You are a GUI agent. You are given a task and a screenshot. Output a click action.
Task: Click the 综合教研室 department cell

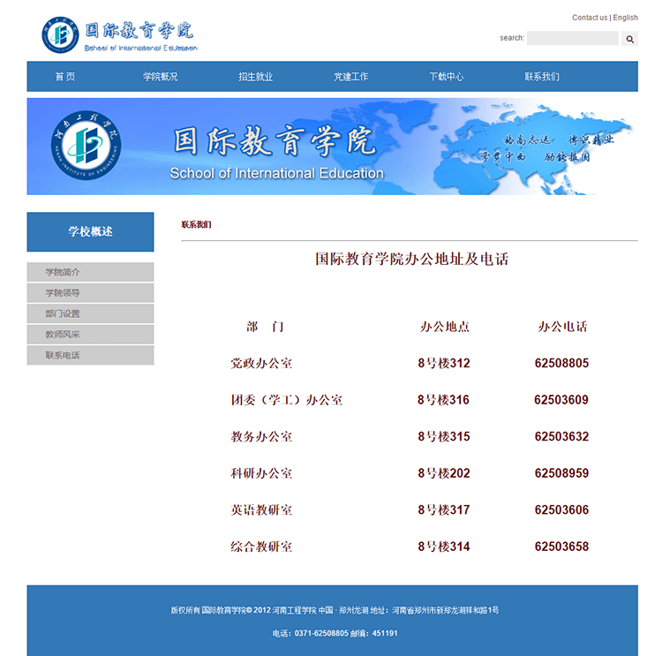[261, 547]
